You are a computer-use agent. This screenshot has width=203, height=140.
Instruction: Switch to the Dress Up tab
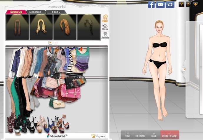click(16, 12)
